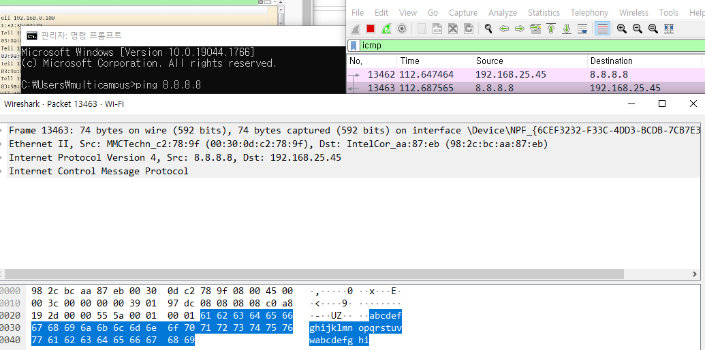705x350 pixels.
Task: Open the Tools menu
Action: (x=669, y=12)
